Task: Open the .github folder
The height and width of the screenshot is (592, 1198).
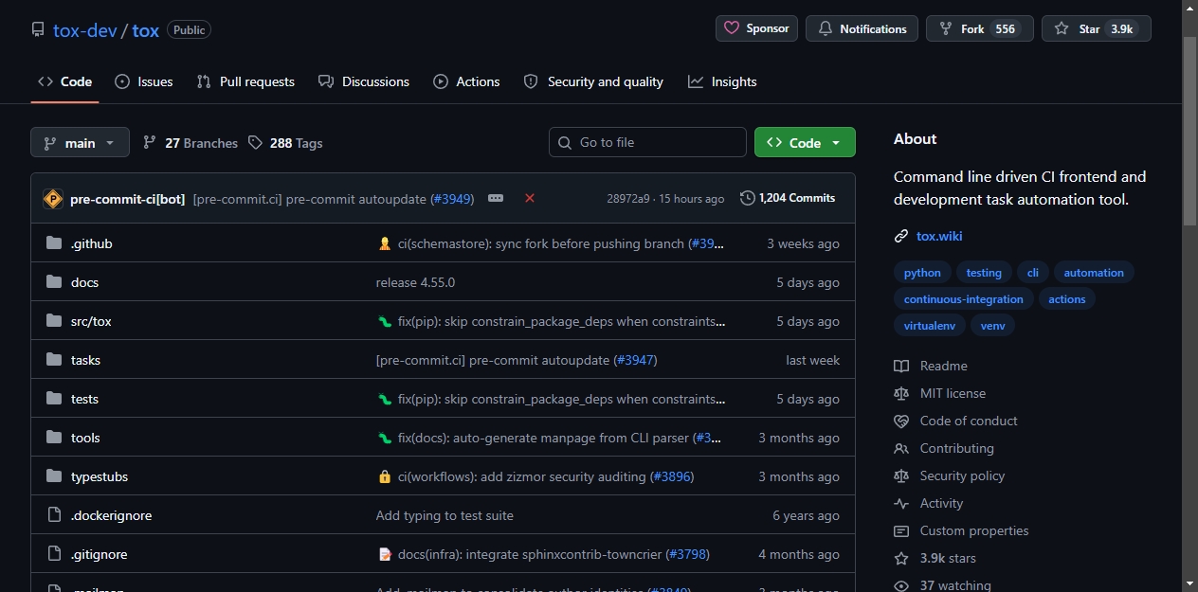Action: pos(91,243)
